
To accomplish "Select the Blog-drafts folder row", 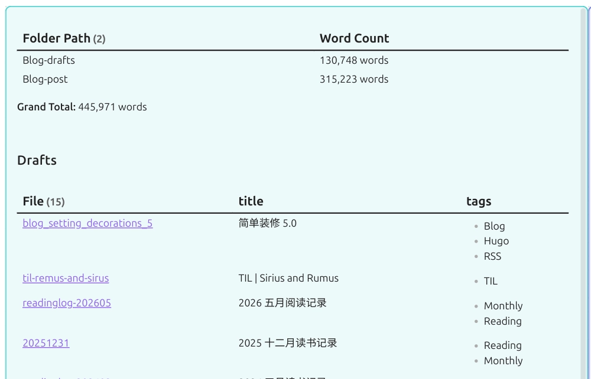I will tap(293, 60).
